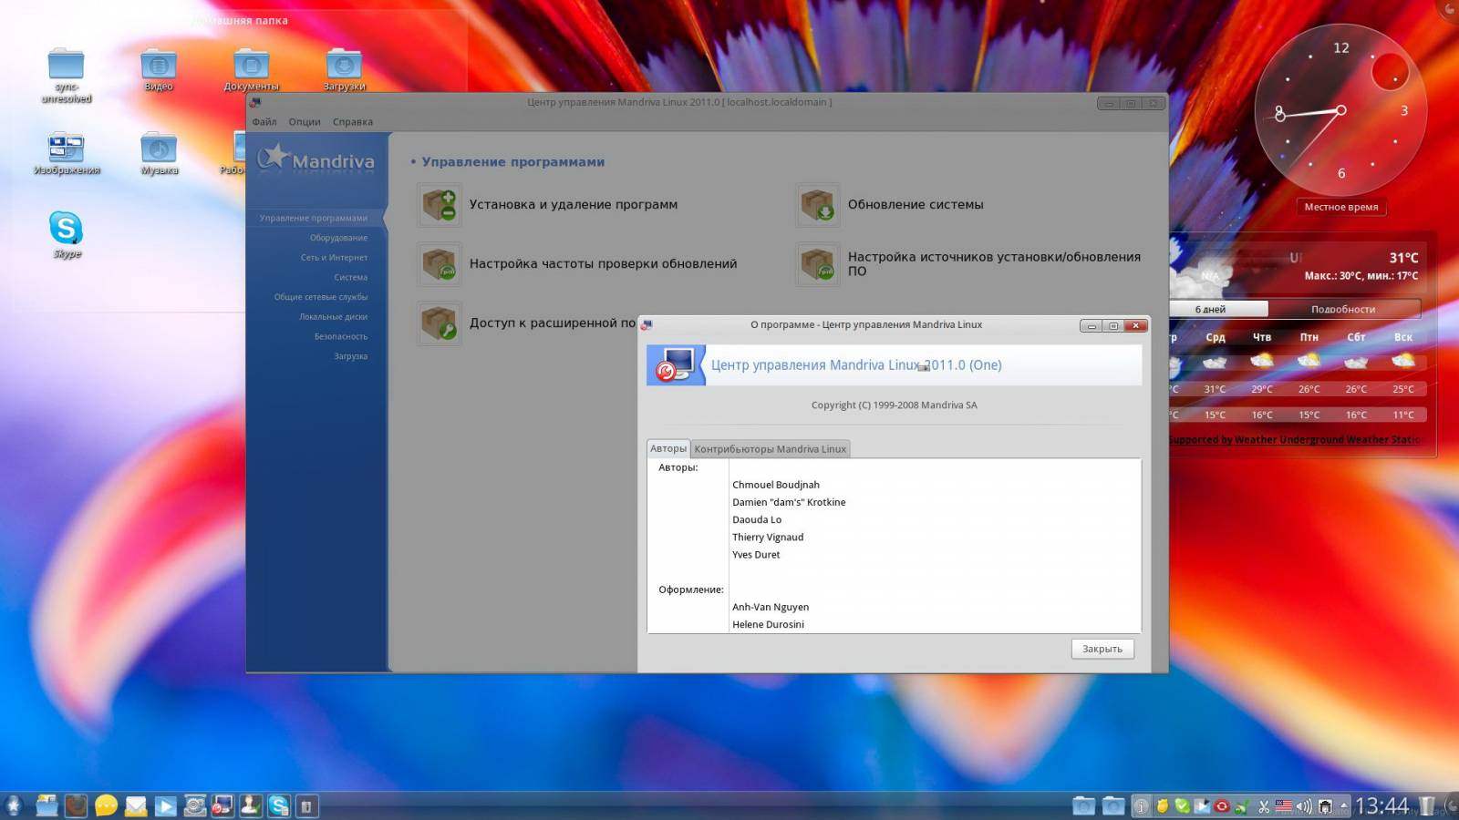Select Загрузка sidebar category
This screenshot has width=1459, height=820.
[350, 356]
